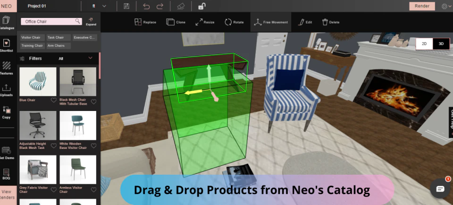This screenshot has height=205, width=453.
Task: Shortlist Grey Fabric Visitor Chair heart
Action: (x=53, y=190)
